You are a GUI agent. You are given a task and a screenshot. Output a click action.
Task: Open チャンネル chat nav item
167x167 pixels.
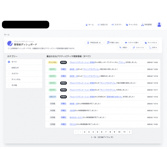tap(132, 25)
